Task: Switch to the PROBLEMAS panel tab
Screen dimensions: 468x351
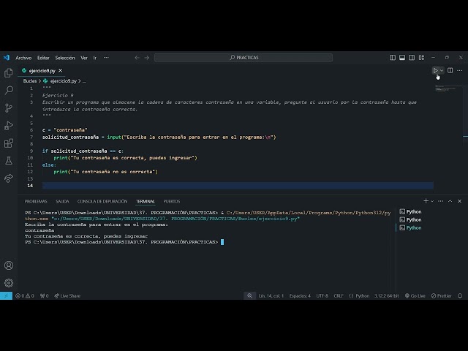Action: (36, 201)
